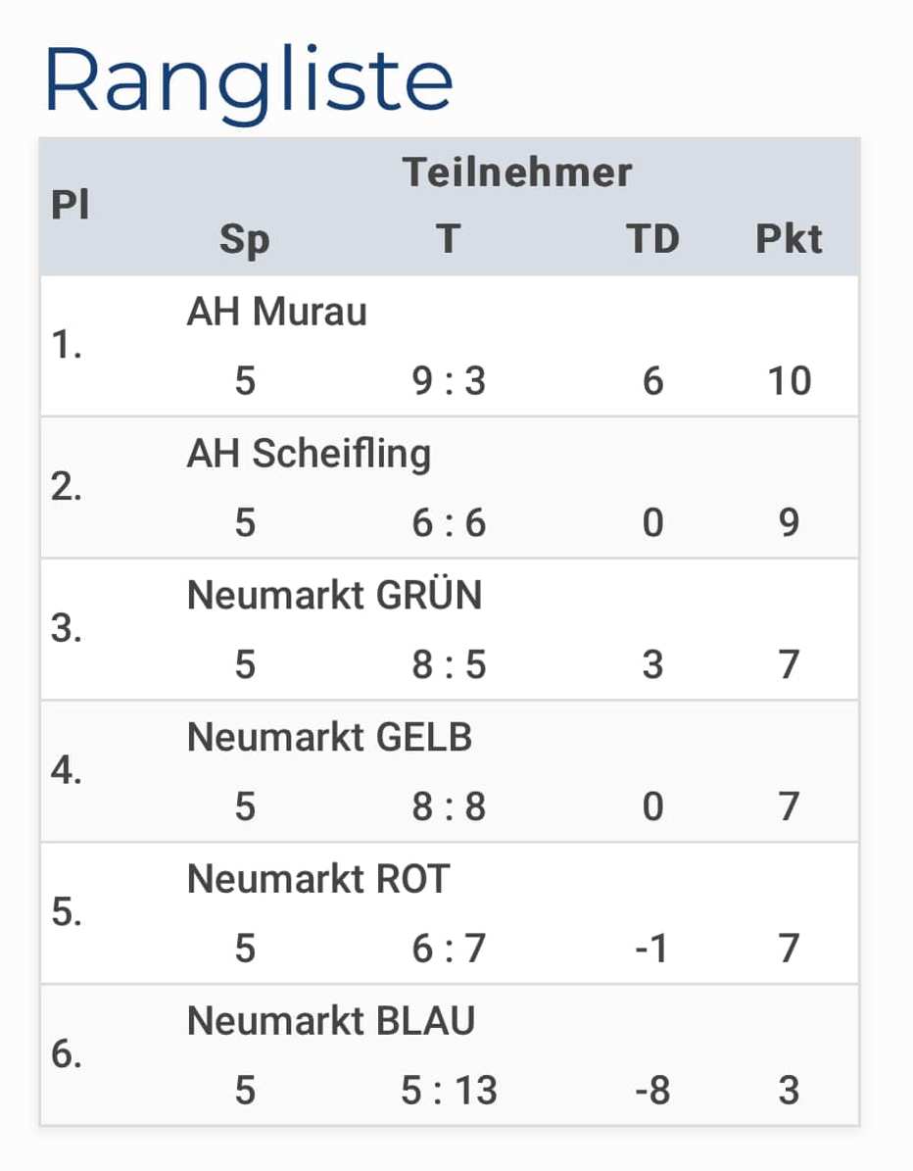Select the Teilnehmer column header
This screenshot has height=1171, width=913.
click(x=516, y=172)
